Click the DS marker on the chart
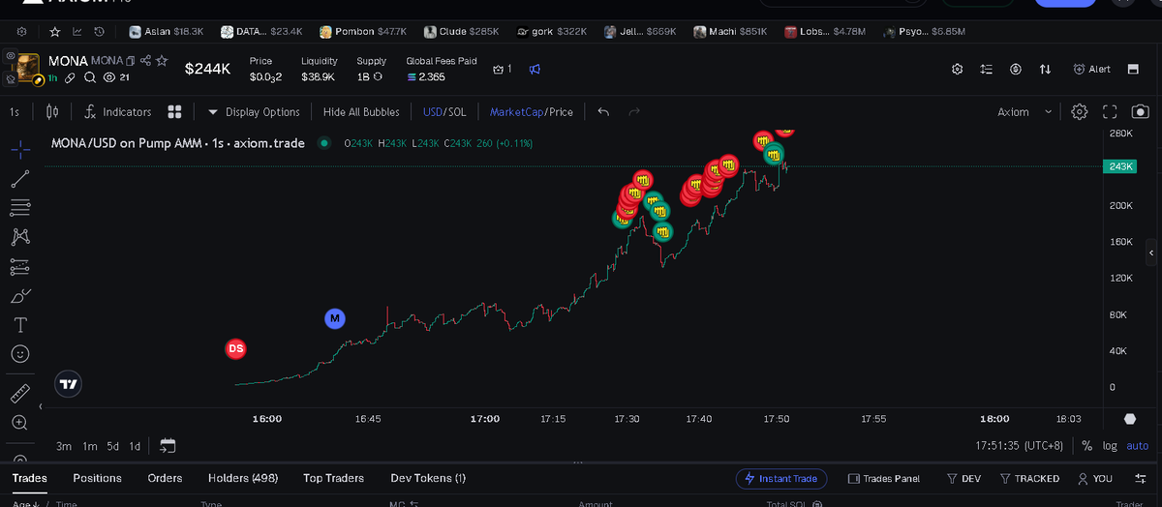 (x=235, y=348)
